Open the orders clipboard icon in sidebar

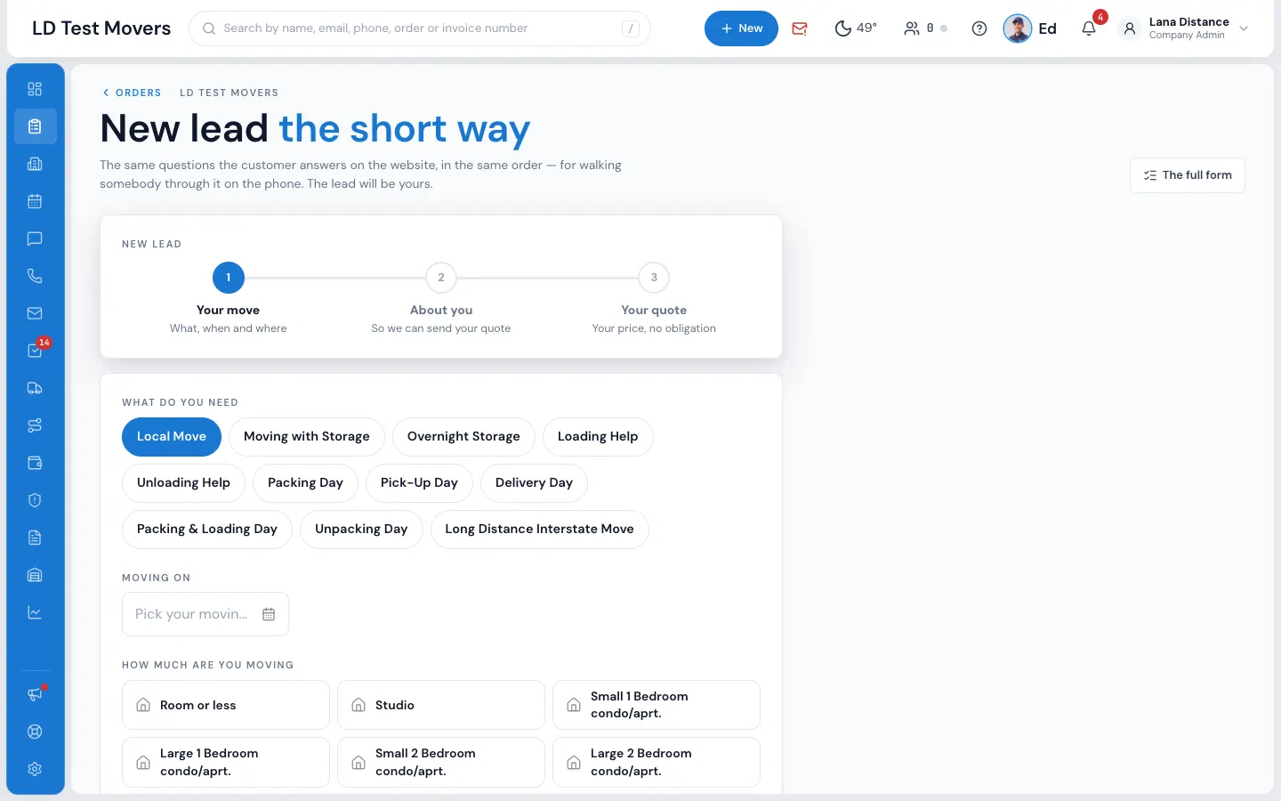[35, 126]
